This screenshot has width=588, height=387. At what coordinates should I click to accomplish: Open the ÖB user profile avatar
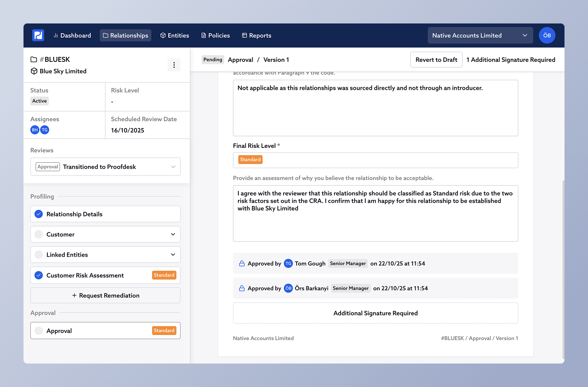click(547, 35)
